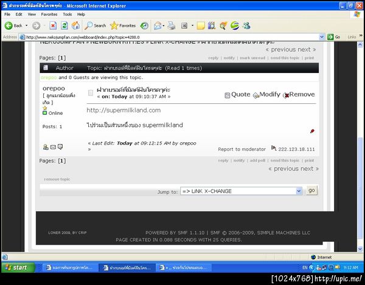Switch to the third taskbar window
Screen dimensions: 365x285
pyautogui.click(x=184, y=268)
